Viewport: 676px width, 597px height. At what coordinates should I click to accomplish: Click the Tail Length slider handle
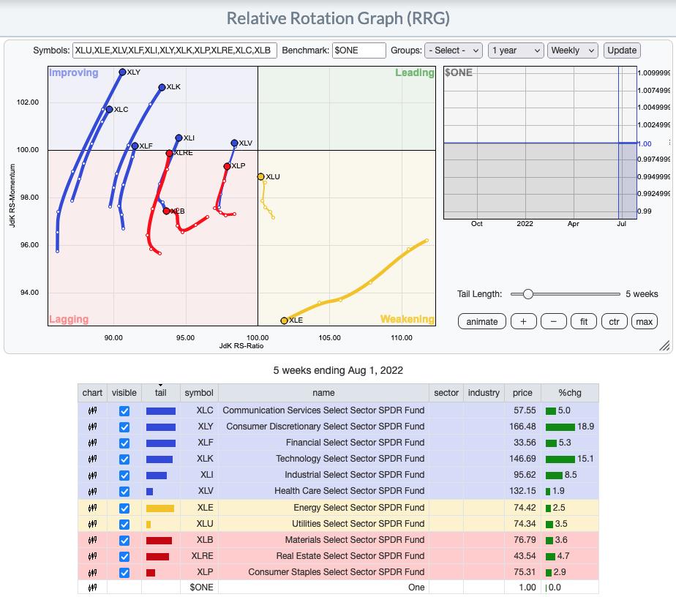point(527,294)
